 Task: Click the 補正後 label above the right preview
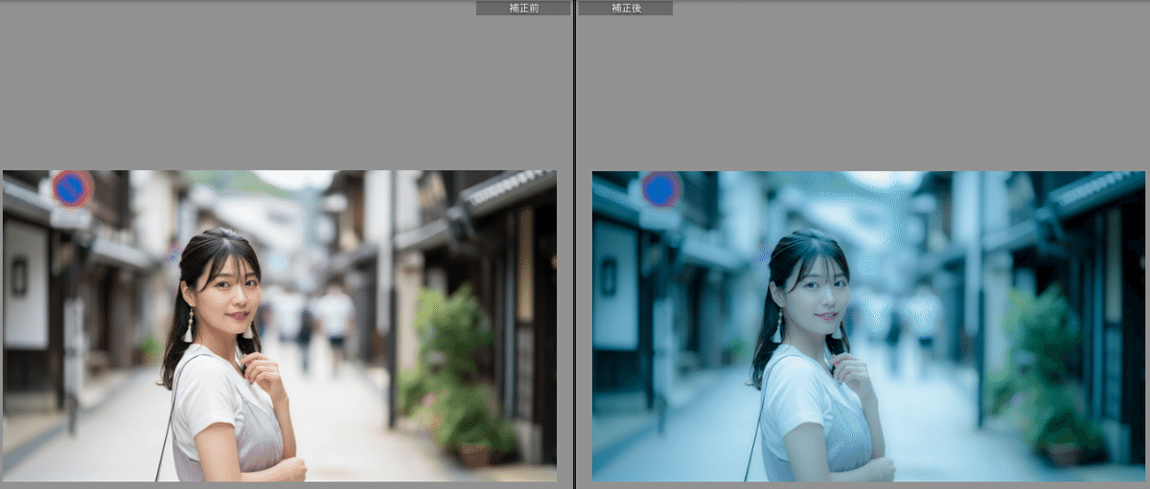[x=626, y=8]
